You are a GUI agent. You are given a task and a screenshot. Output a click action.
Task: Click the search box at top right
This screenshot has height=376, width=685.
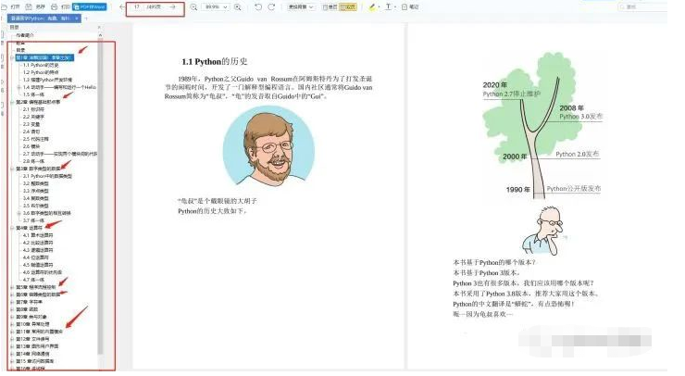pyautogui.click(x=642, y=7)
